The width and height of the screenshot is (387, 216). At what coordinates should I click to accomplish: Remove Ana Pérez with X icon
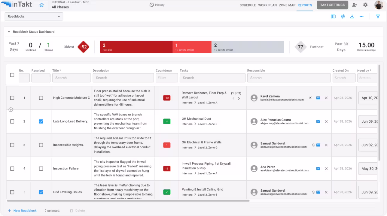point(326,169)
